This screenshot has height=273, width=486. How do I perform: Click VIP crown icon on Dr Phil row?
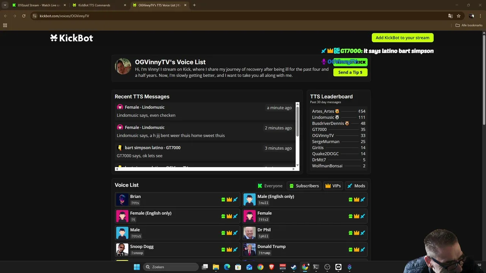tap(357, 233)
